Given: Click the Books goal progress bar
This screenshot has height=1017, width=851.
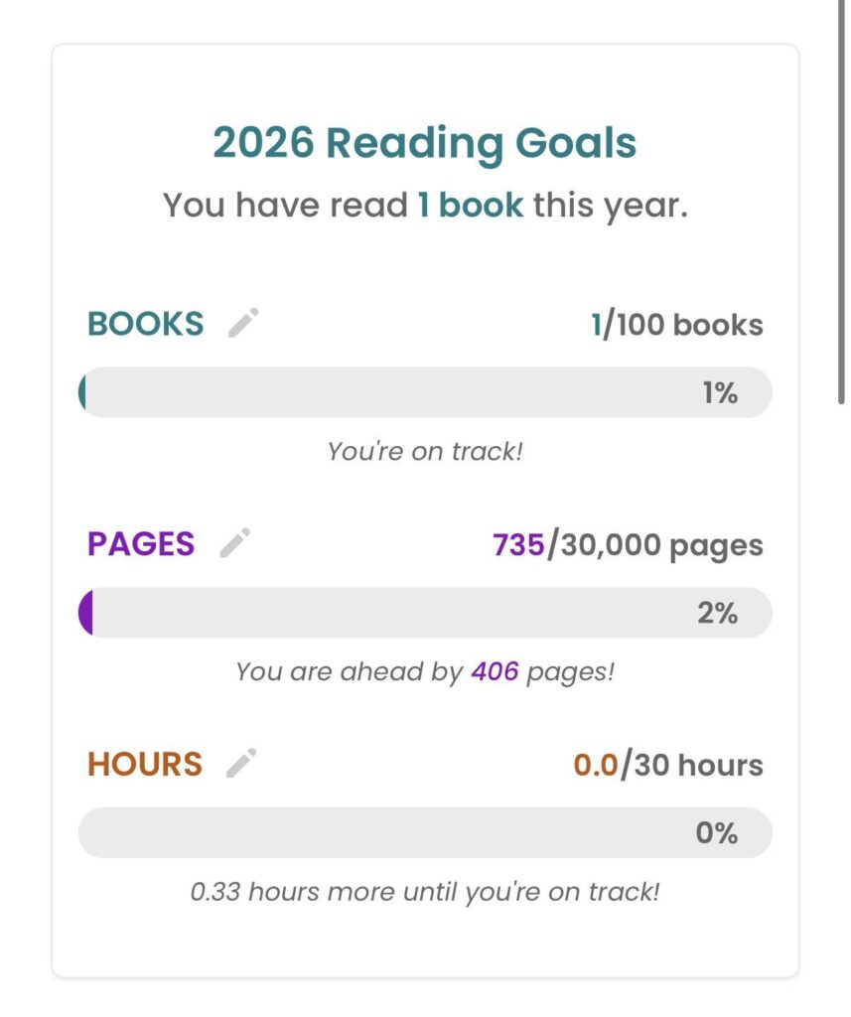Looking at the screenshot, I should tap(425, 392).
